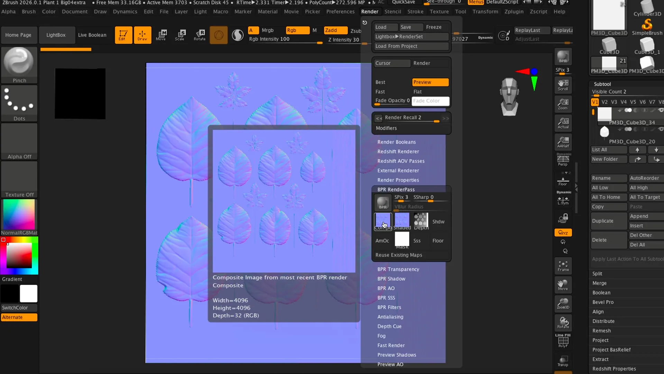Expand the Redshift Renderer section

coord(398,151)
